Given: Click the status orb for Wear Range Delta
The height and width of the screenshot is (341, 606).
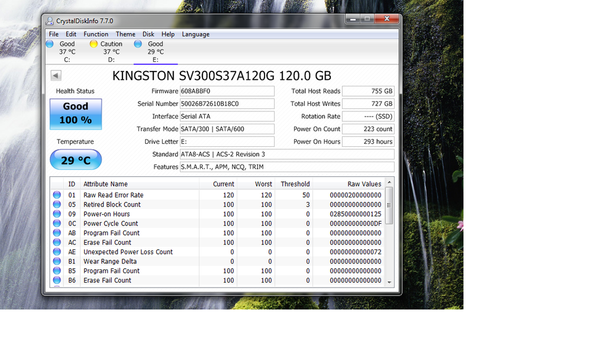Looking at the screenshot, I should point(57,261).
